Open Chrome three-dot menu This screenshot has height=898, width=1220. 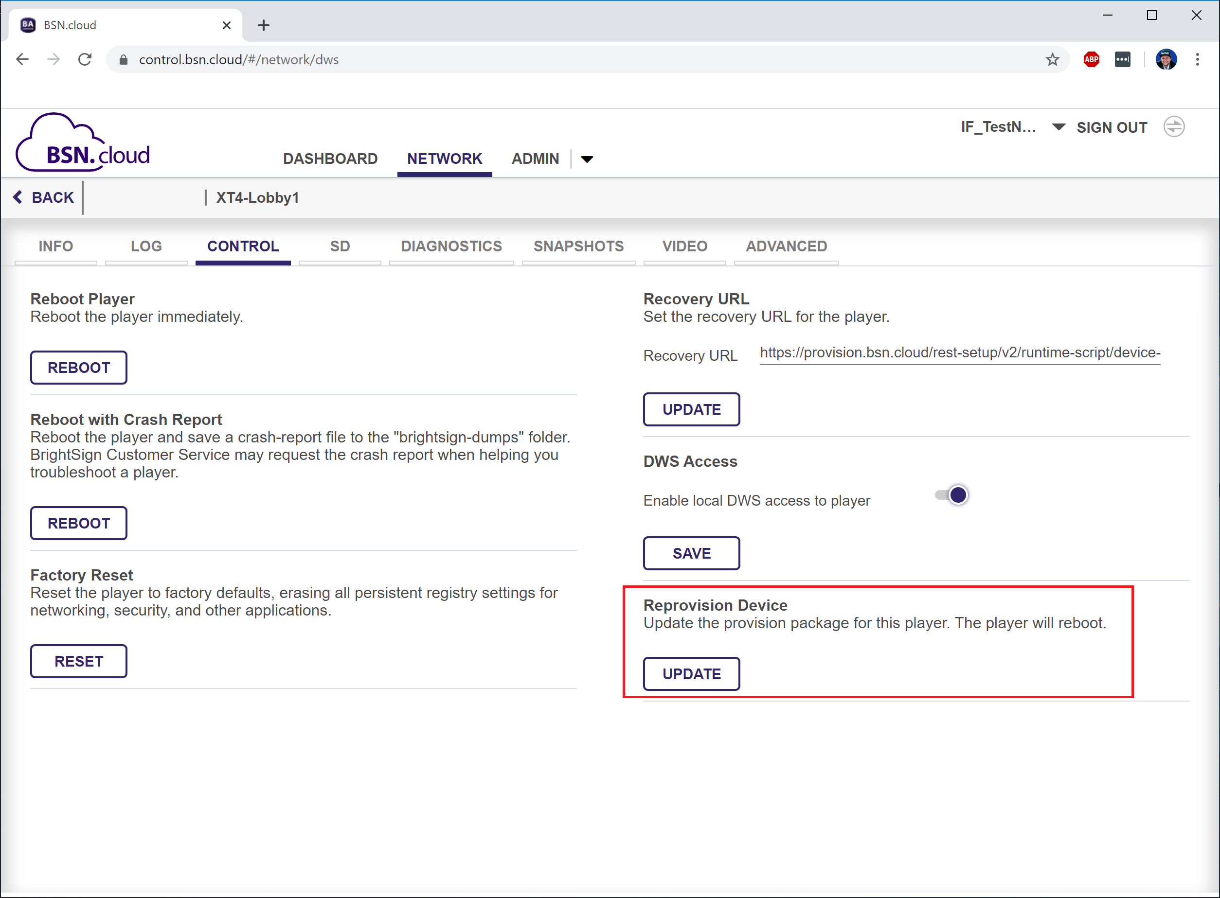pyautogui.click(x=1197, y=59)
